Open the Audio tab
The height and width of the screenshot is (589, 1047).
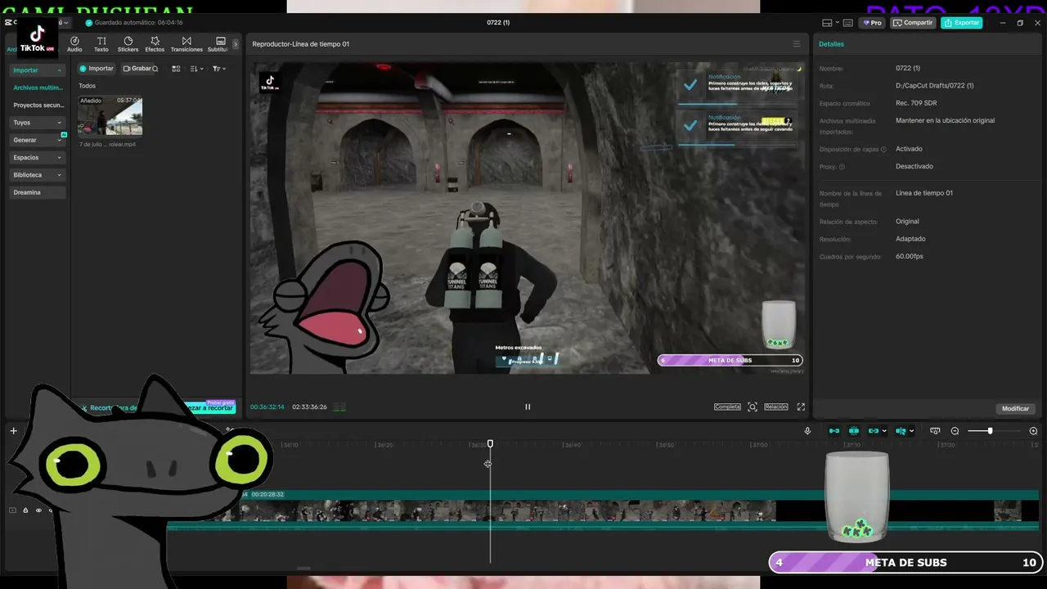coord(74,44)
